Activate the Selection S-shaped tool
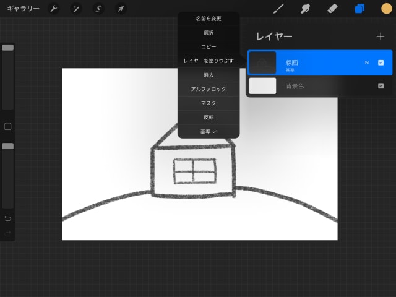This screenshot has height=297, width=396. point(98,9)
